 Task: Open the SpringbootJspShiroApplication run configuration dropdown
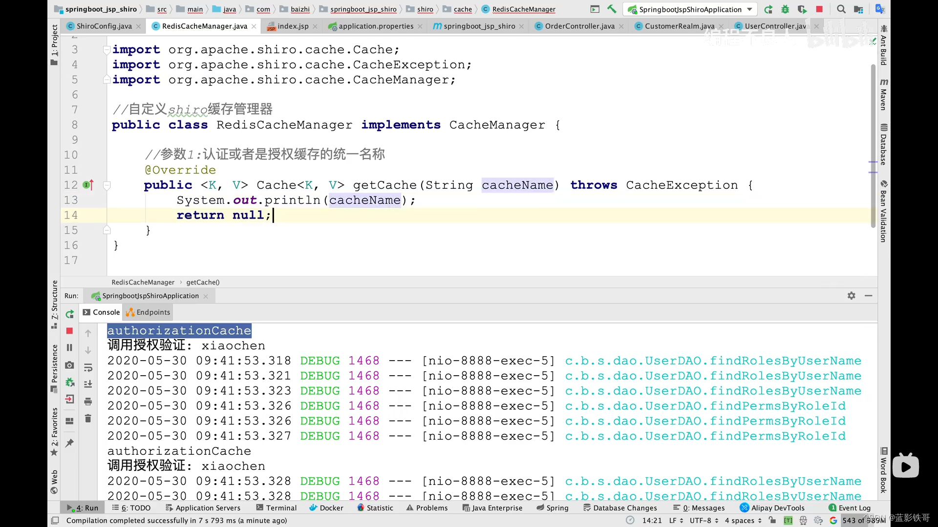pos(690,9)
